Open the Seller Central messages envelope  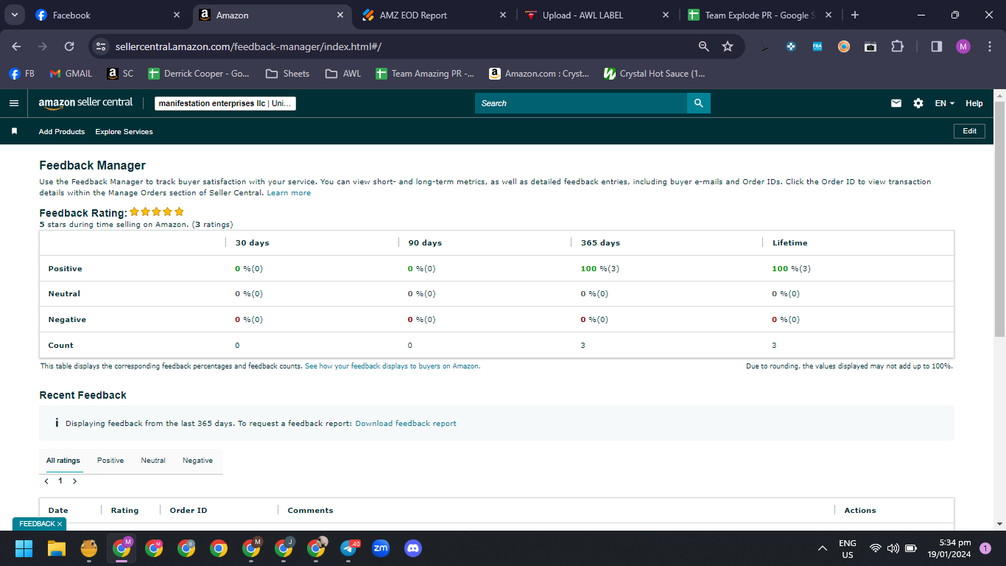click(896, 103)
